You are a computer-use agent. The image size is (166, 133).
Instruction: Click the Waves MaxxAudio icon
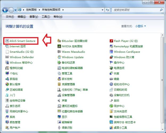tap(59, 52)
